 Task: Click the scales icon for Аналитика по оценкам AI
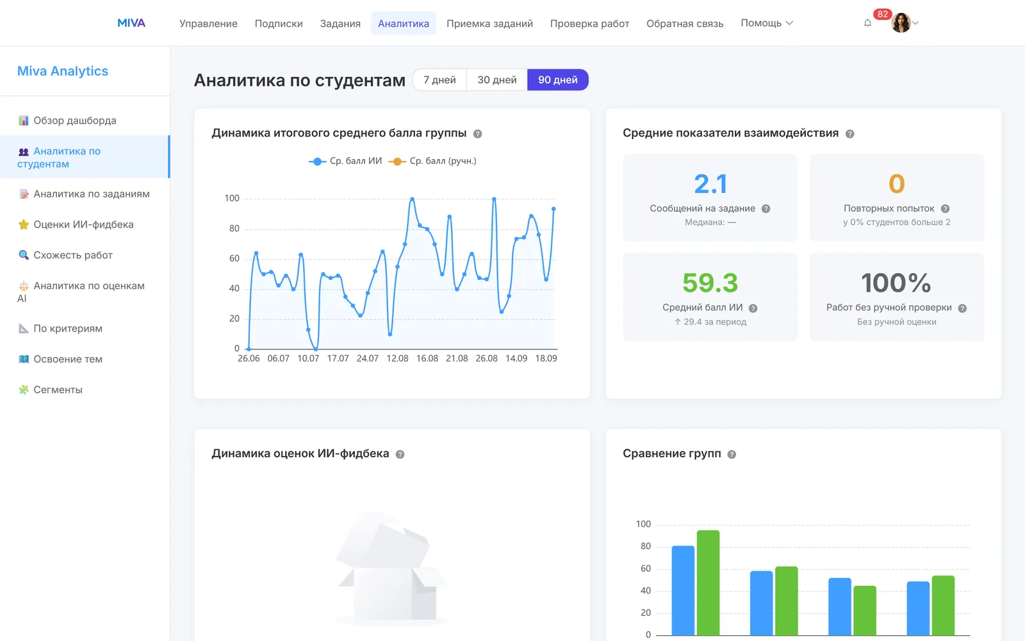click(x=24, y=286)
